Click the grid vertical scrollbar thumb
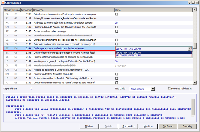Image resolution: width=200 pixels, height=132 pixels. click(x=195, y=46)
